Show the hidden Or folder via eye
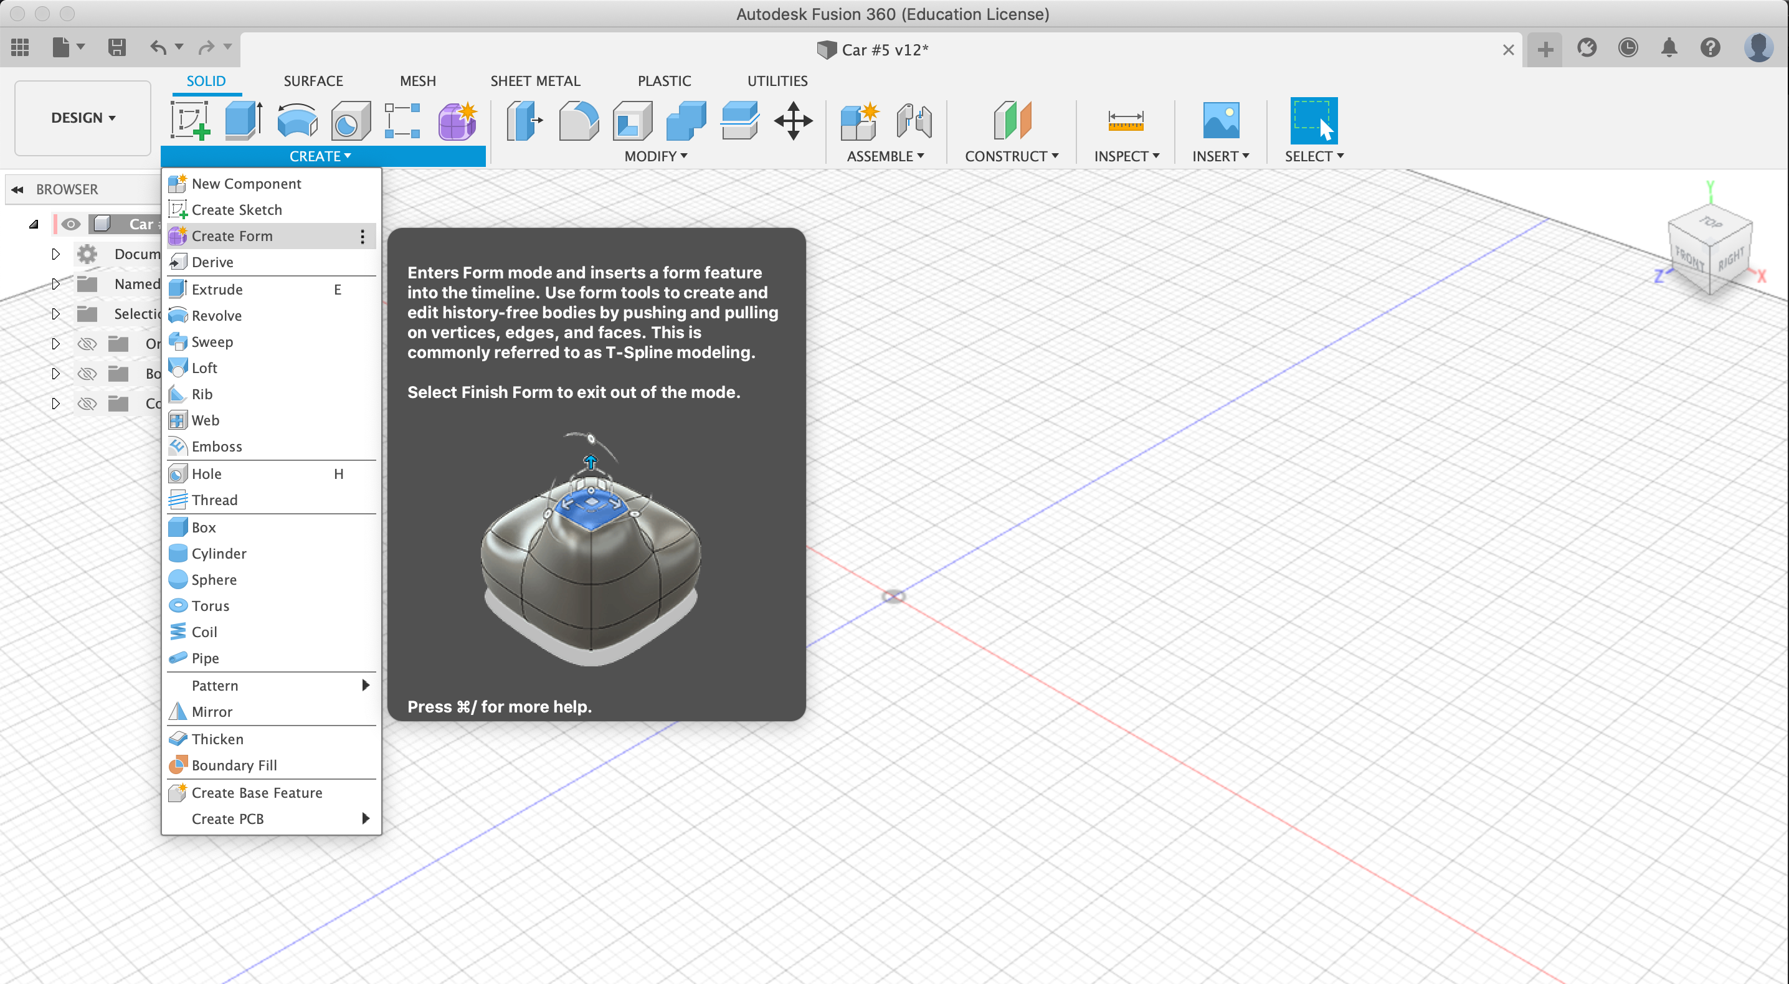This screenshot has width=1789, height=984. click(x=87, y=344)
